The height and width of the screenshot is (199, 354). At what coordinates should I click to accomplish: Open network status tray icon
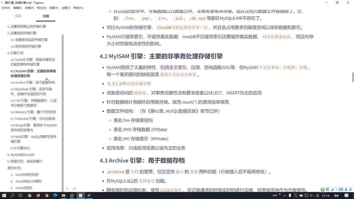pyautogui.click(x=307, y=195)
